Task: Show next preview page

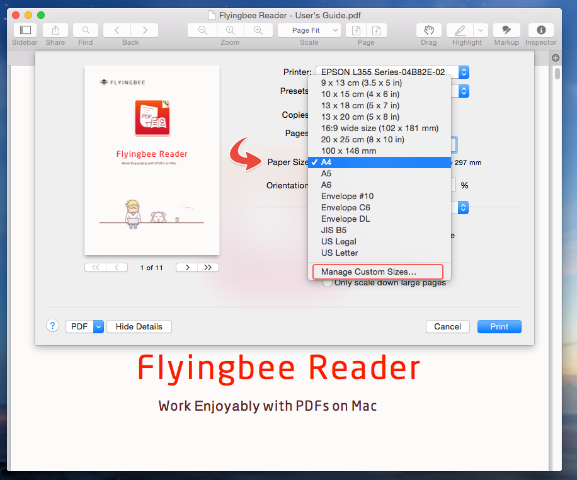Action: (187, 268)
